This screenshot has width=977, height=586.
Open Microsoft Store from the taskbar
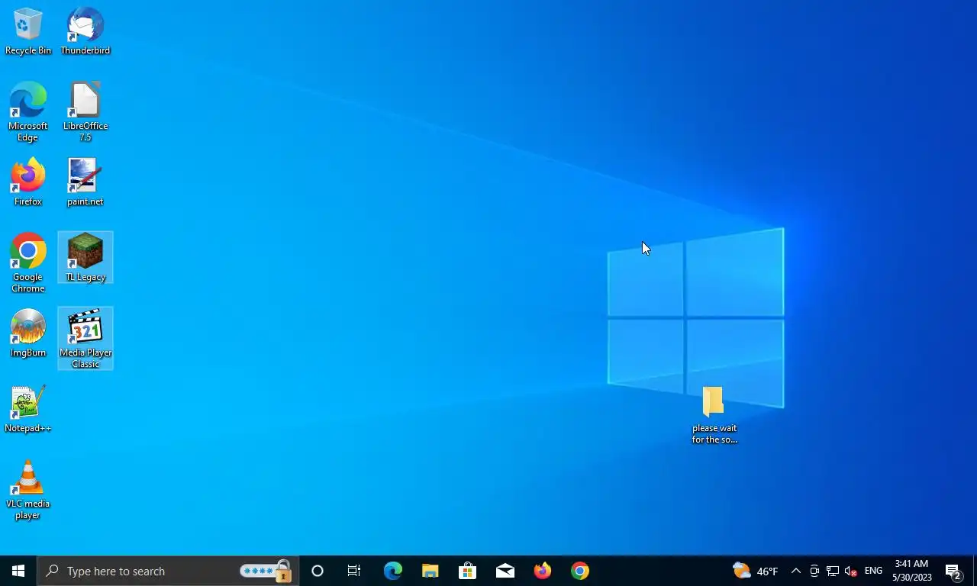coord(467,571)
